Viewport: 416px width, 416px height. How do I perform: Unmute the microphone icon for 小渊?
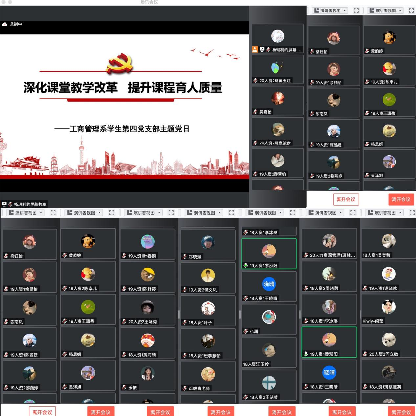click(x=245, y=331)
